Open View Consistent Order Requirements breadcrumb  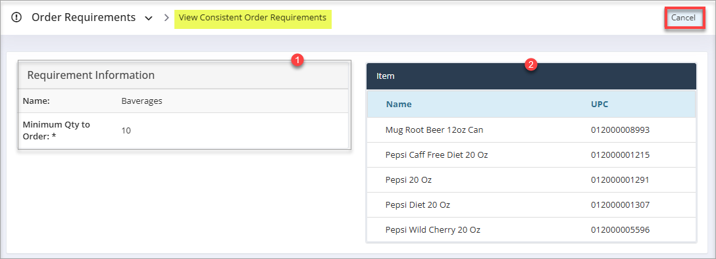coord(253,18)
